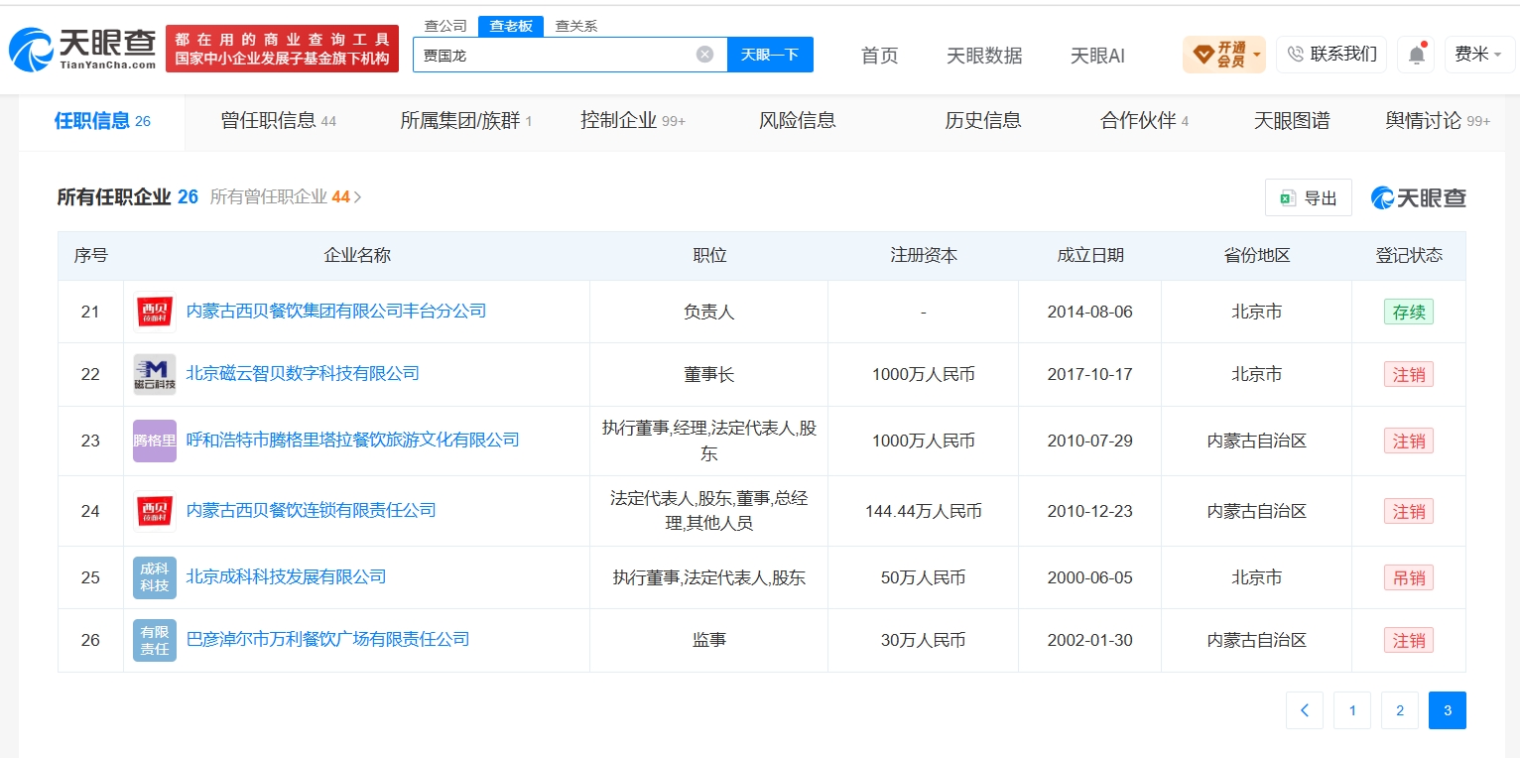Click the 吊销 status tag in row 25
Screen dimensions: 1520x758
tap(1409, 577)
